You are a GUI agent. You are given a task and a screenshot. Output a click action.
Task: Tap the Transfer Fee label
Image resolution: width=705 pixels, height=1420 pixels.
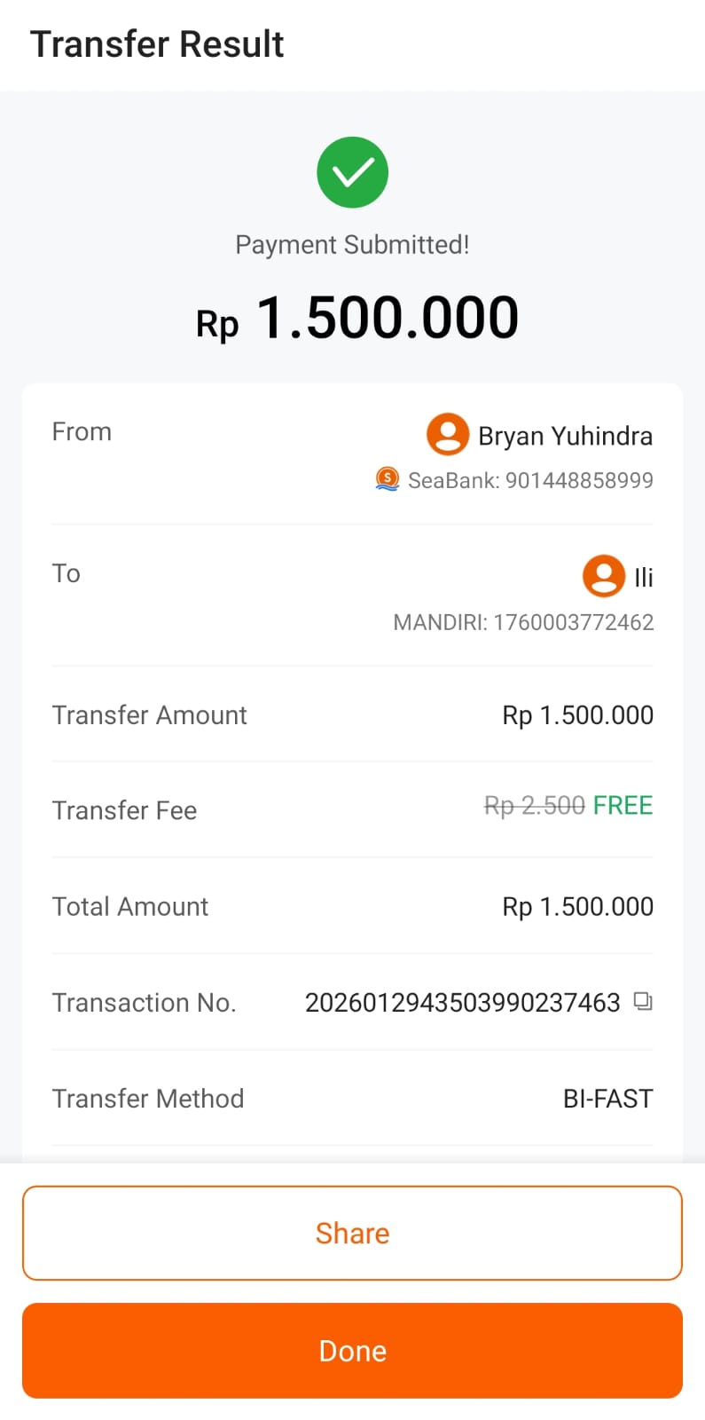[x=124, y=810]
